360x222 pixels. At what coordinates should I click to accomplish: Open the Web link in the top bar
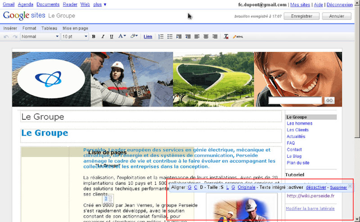[85, 4]
